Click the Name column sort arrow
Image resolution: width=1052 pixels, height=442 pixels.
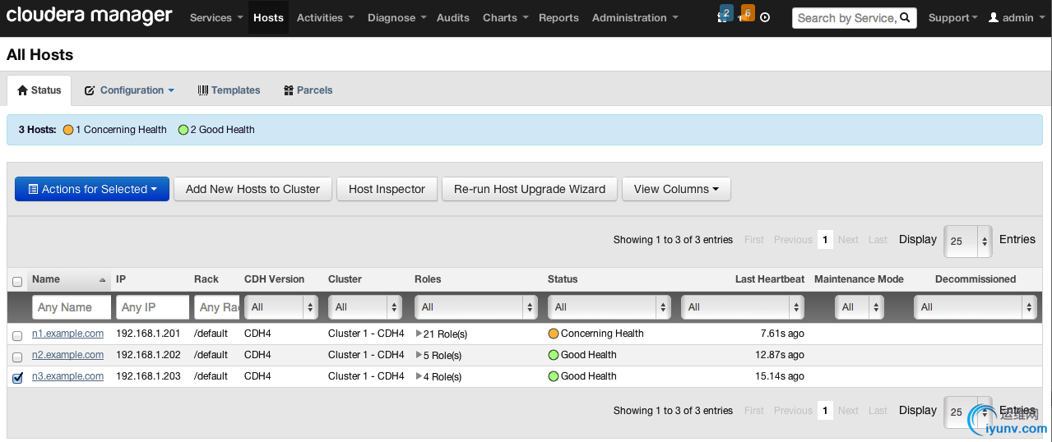[x=103, y=280]
